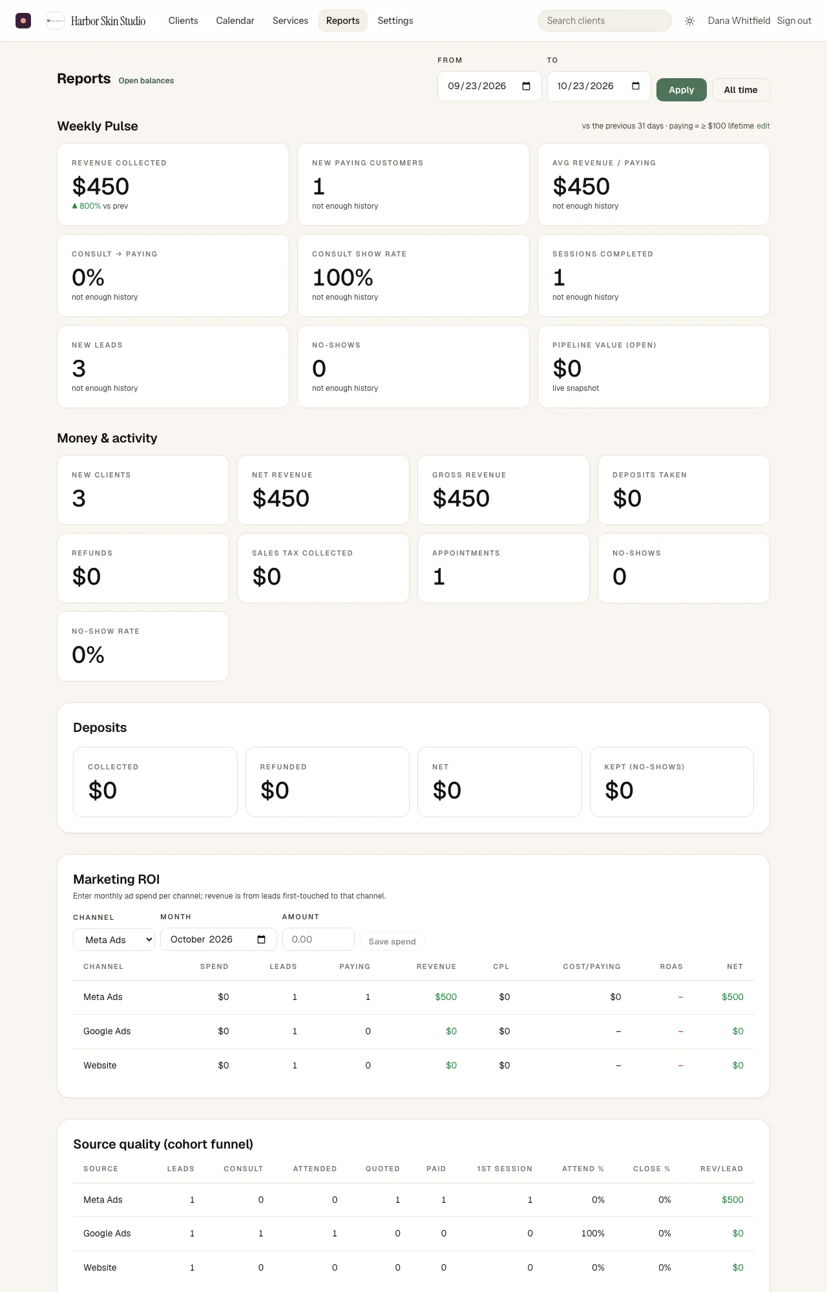The height and width of the screenshot is (1292, 827).
Task: Toggle the light/dark theme sun icon
Action: pyautogui.click(x=689, y=21)
